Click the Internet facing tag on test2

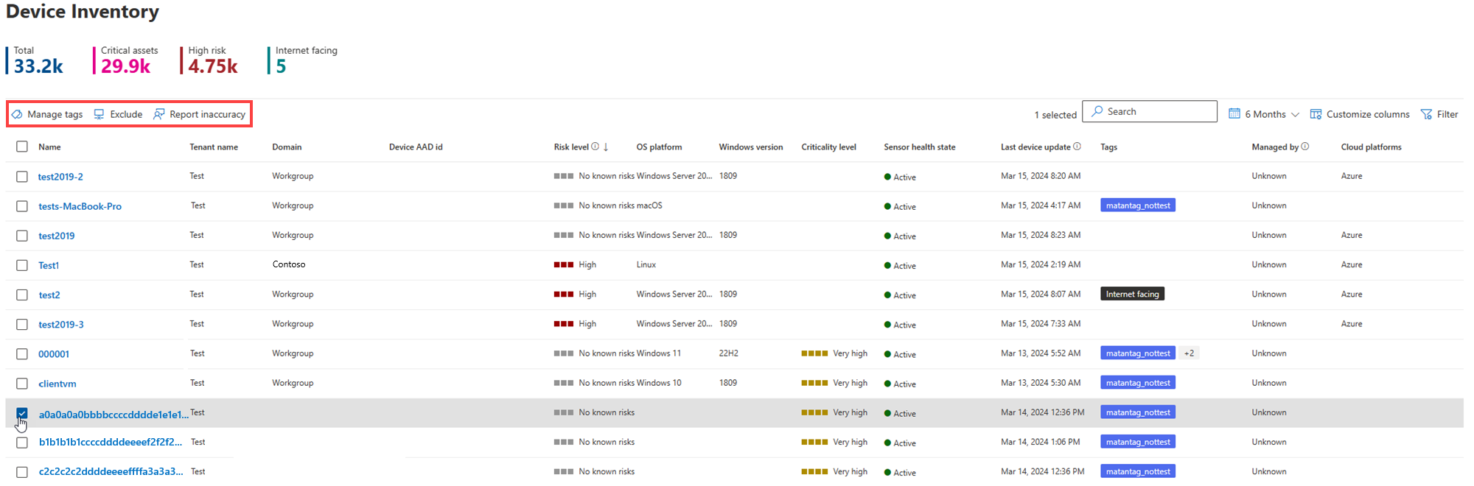pyautogui.click(x=1132, y=294)
